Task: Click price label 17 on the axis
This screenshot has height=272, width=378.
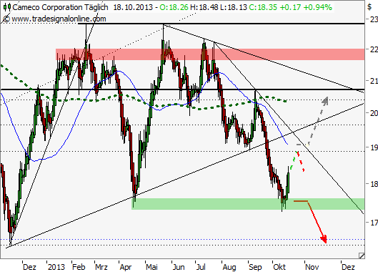Action: pyautogui.click(x=374, y=223)
